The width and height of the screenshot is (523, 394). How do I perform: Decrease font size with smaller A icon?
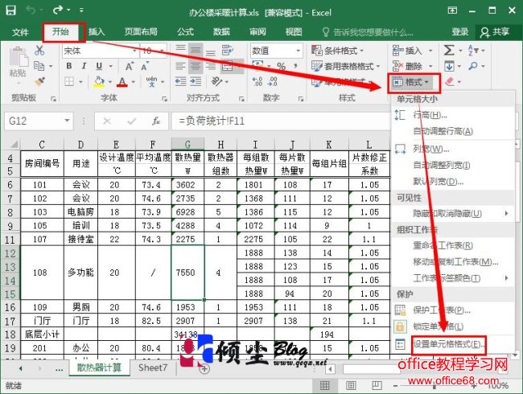144,66
